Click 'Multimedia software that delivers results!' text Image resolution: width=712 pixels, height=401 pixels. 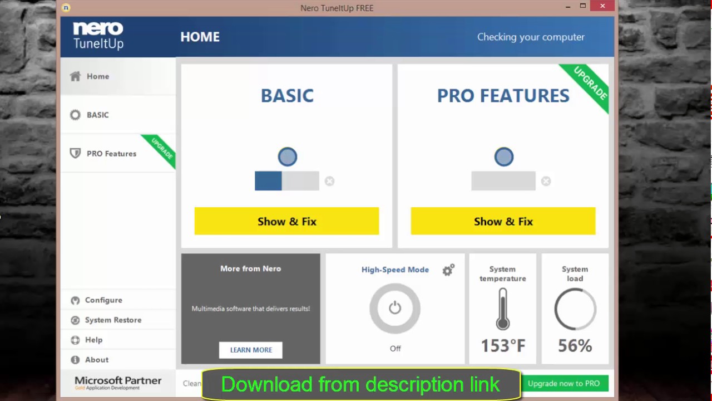[250, 309]
